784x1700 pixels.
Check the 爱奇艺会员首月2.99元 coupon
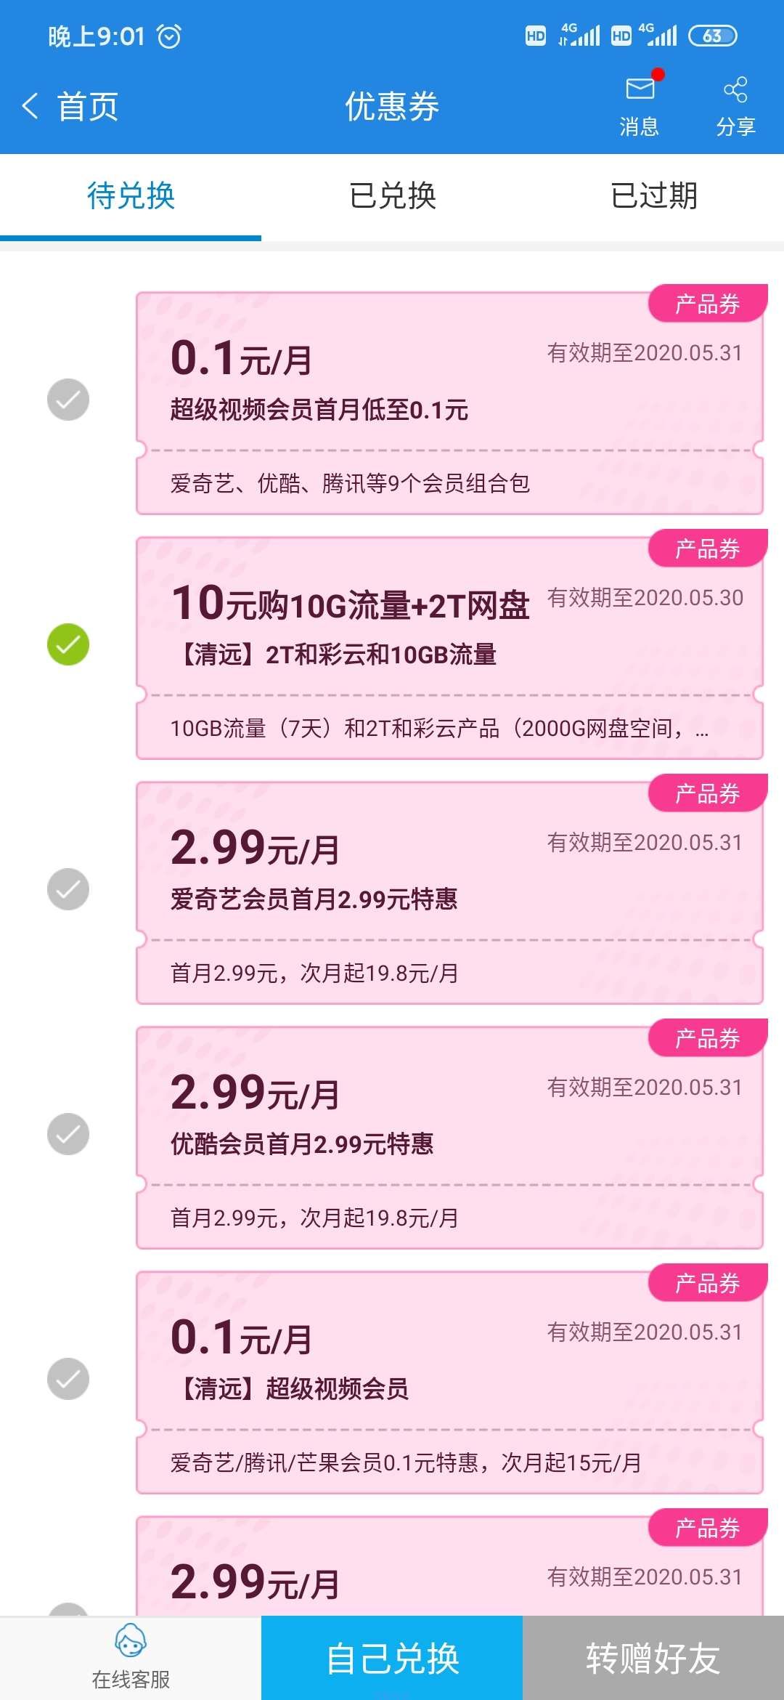click(x=68, y=889)
